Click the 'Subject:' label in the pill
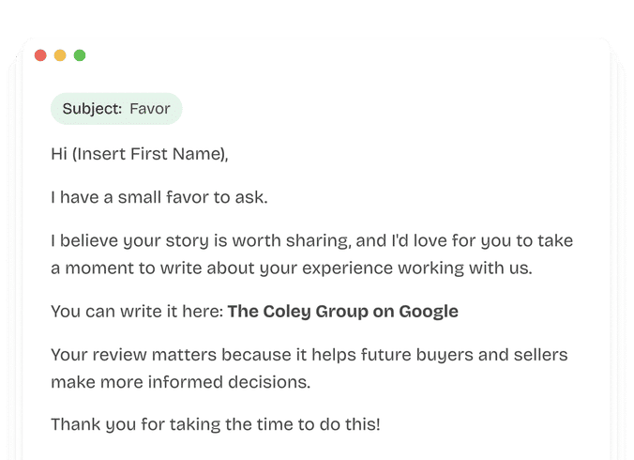 pyautogui.click(x=92, y=109)
